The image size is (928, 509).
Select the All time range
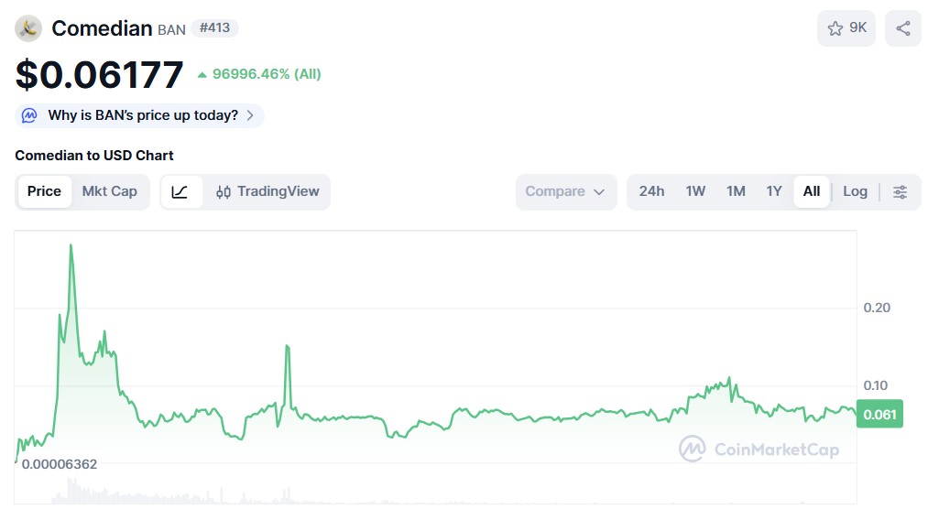(812, 191)
